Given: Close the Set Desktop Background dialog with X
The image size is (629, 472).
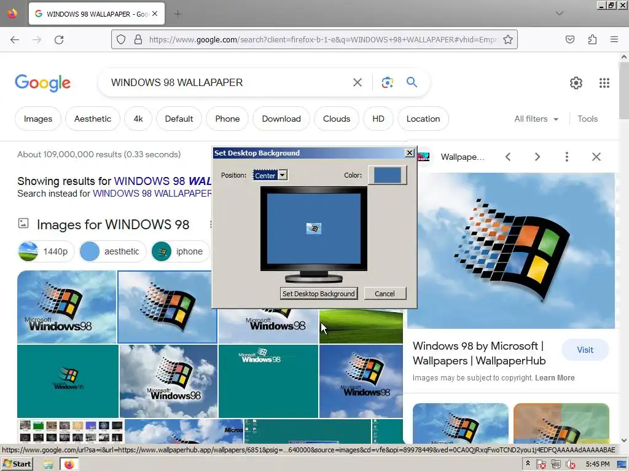Looking at the screenshot, I should coord(410,153).
